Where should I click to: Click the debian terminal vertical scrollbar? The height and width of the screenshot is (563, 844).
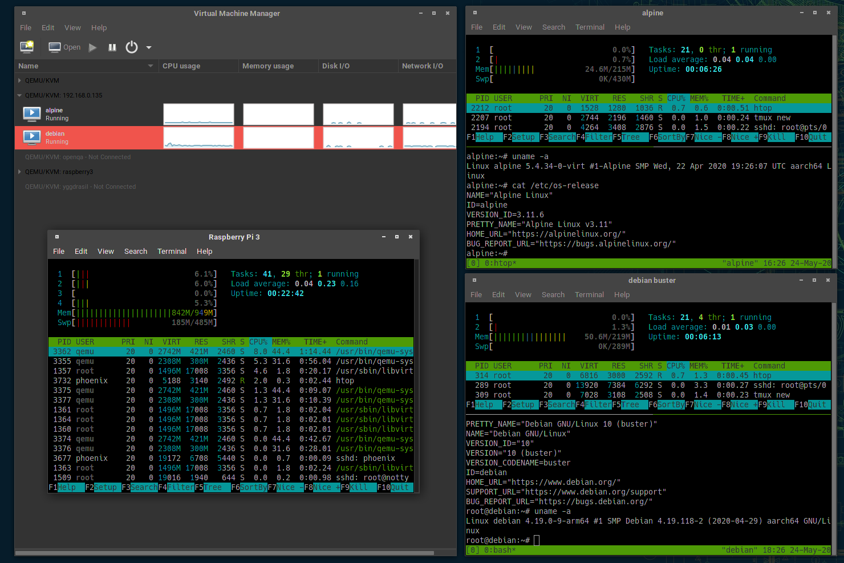(x=834, y=428)
